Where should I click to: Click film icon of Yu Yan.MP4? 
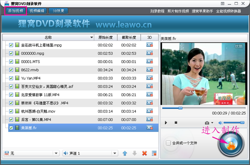(x=17, y=78)
